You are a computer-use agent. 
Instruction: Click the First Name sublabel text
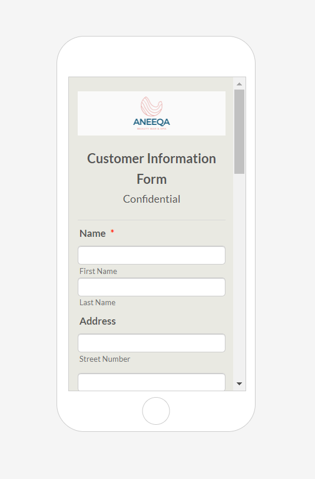point(98,271)
